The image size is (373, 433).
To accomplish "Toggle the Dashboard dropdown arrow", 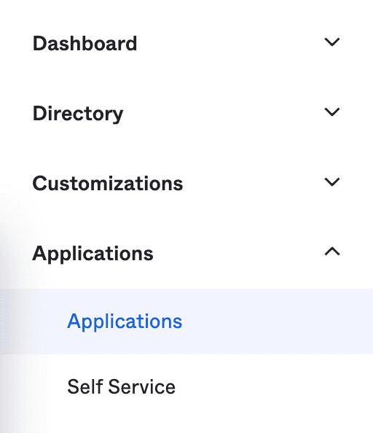I will (332, 42).
